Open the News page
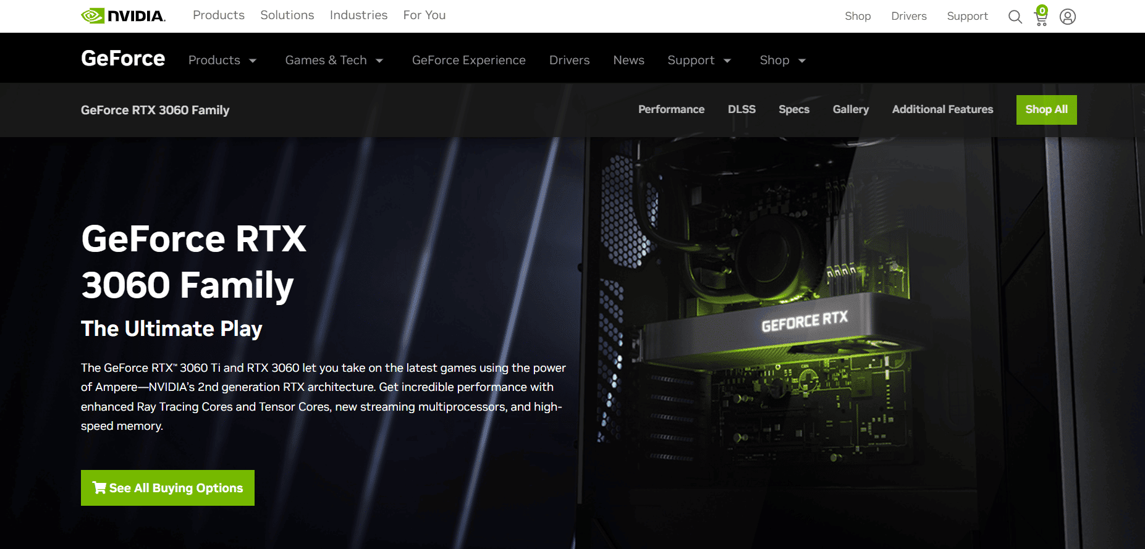Screen dimensions: 1145x549 click(x=629, y=60)
